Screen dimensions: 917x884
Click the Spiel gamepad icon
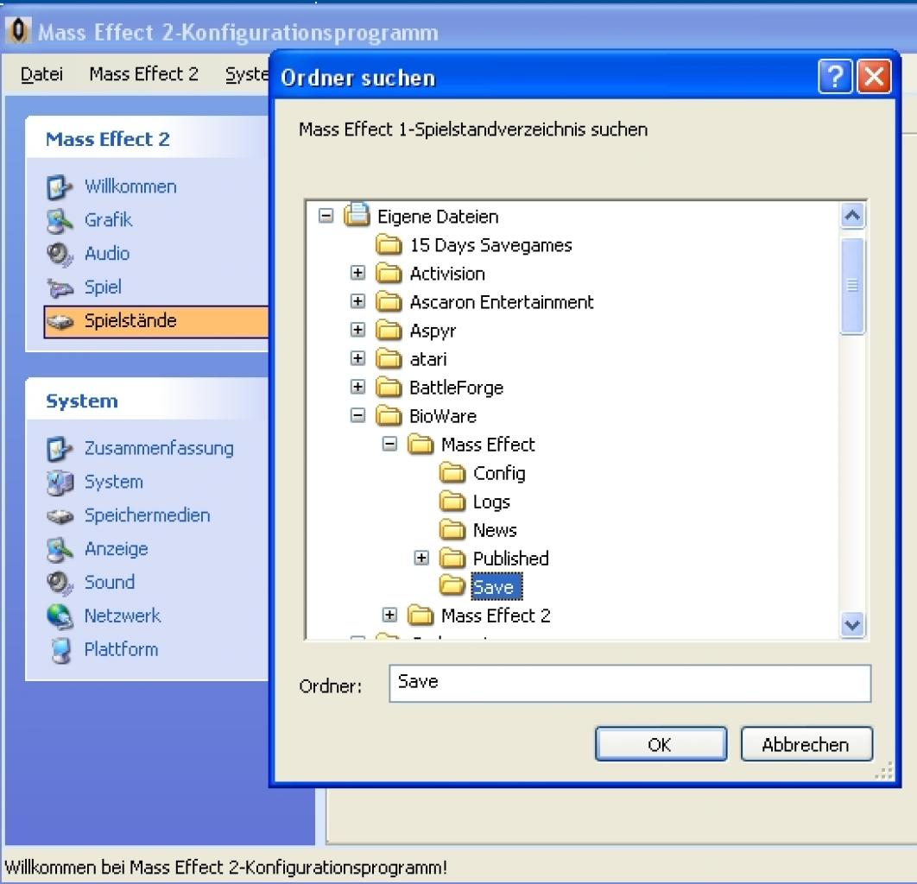60,287
